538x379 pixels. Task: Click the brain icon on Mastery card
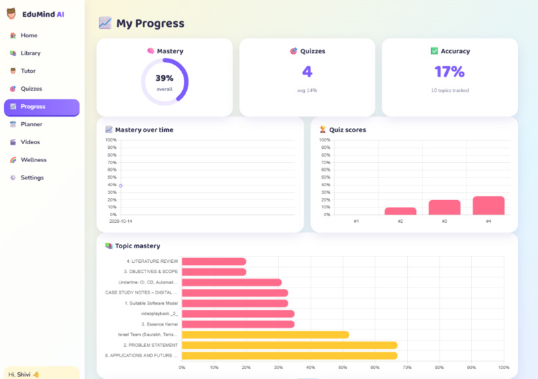[151, 51]
